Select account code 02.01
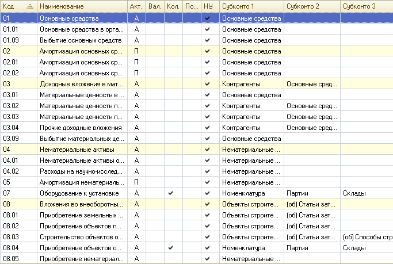Viewport: 393px width, 264px height. point(11,62)
